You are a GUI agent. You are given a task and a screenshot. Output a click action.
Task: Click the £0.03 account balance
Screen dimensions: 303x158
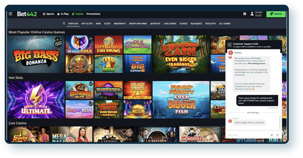(258, 15)
